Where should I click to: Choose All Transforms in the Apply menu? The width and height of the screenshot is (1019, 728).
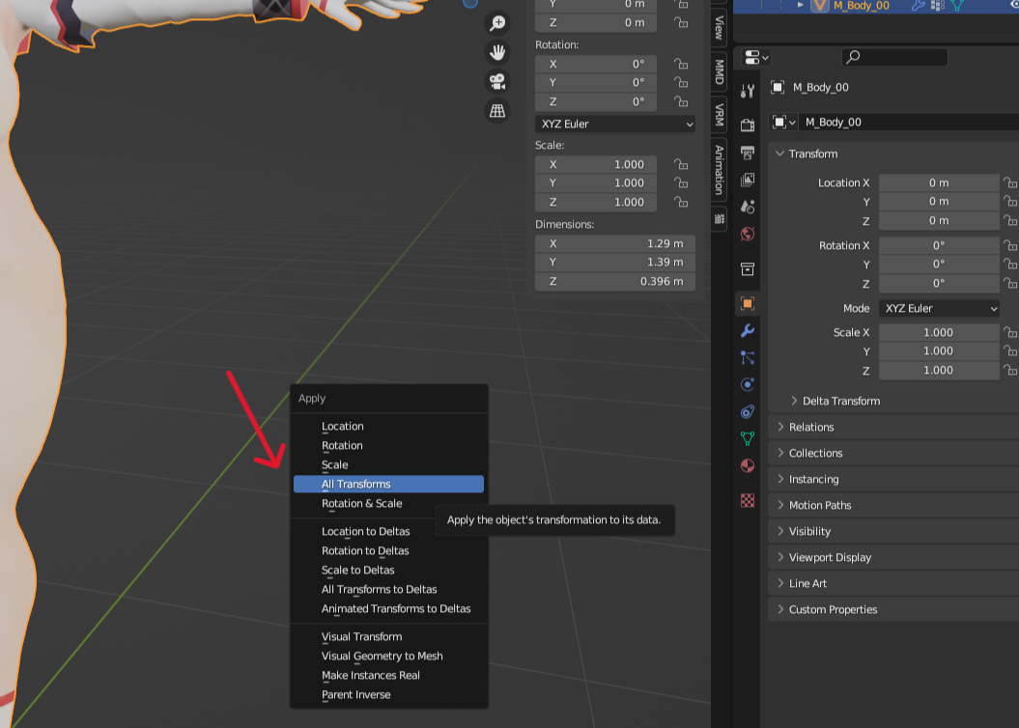coord(388,484)
